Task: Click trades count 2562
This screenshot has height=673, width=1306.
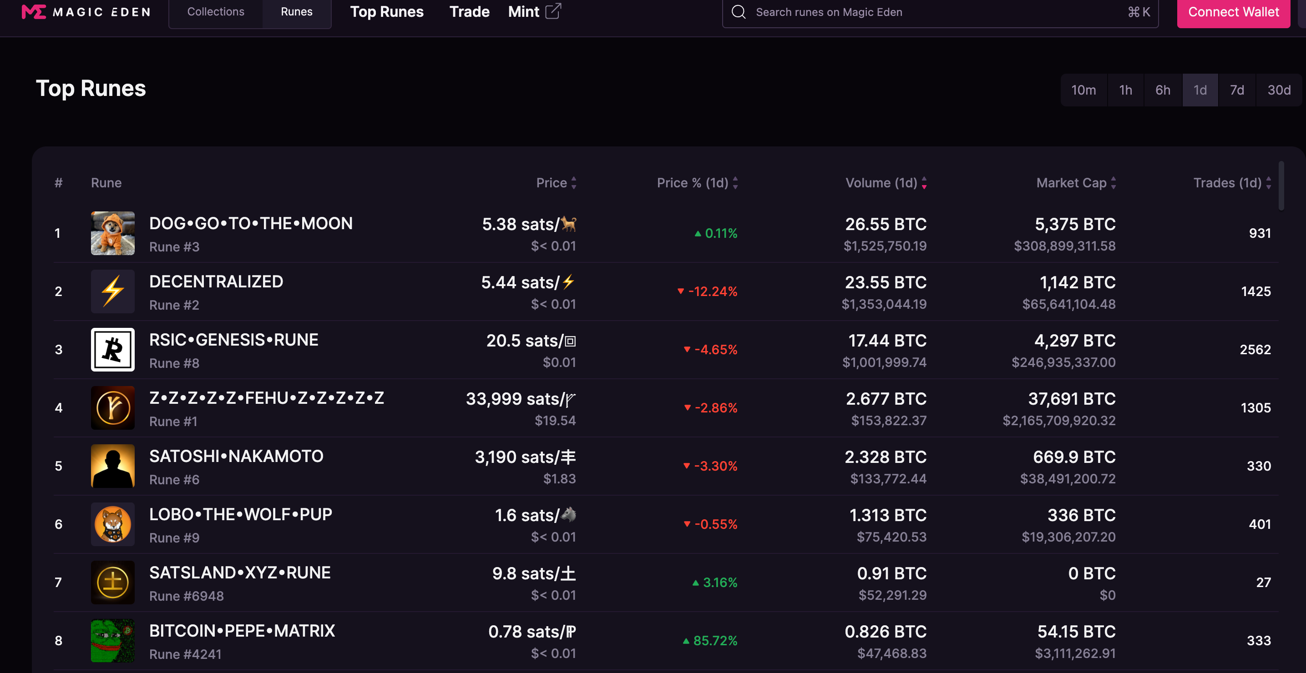Action: [x=1255, y=350]
